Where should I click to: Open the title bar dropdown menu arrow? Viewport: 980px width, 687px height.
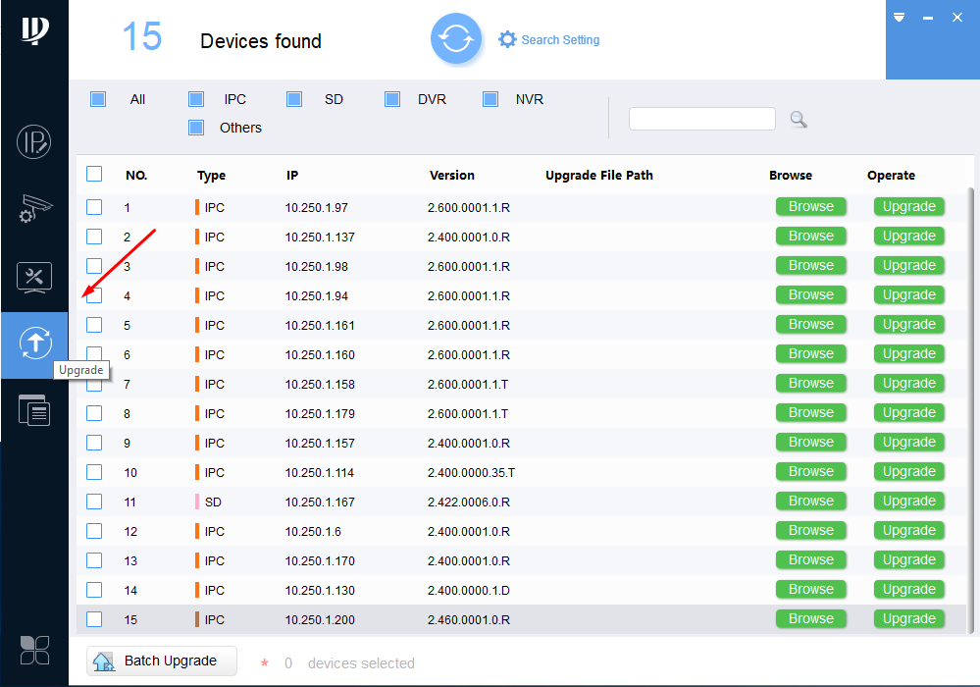899,18
